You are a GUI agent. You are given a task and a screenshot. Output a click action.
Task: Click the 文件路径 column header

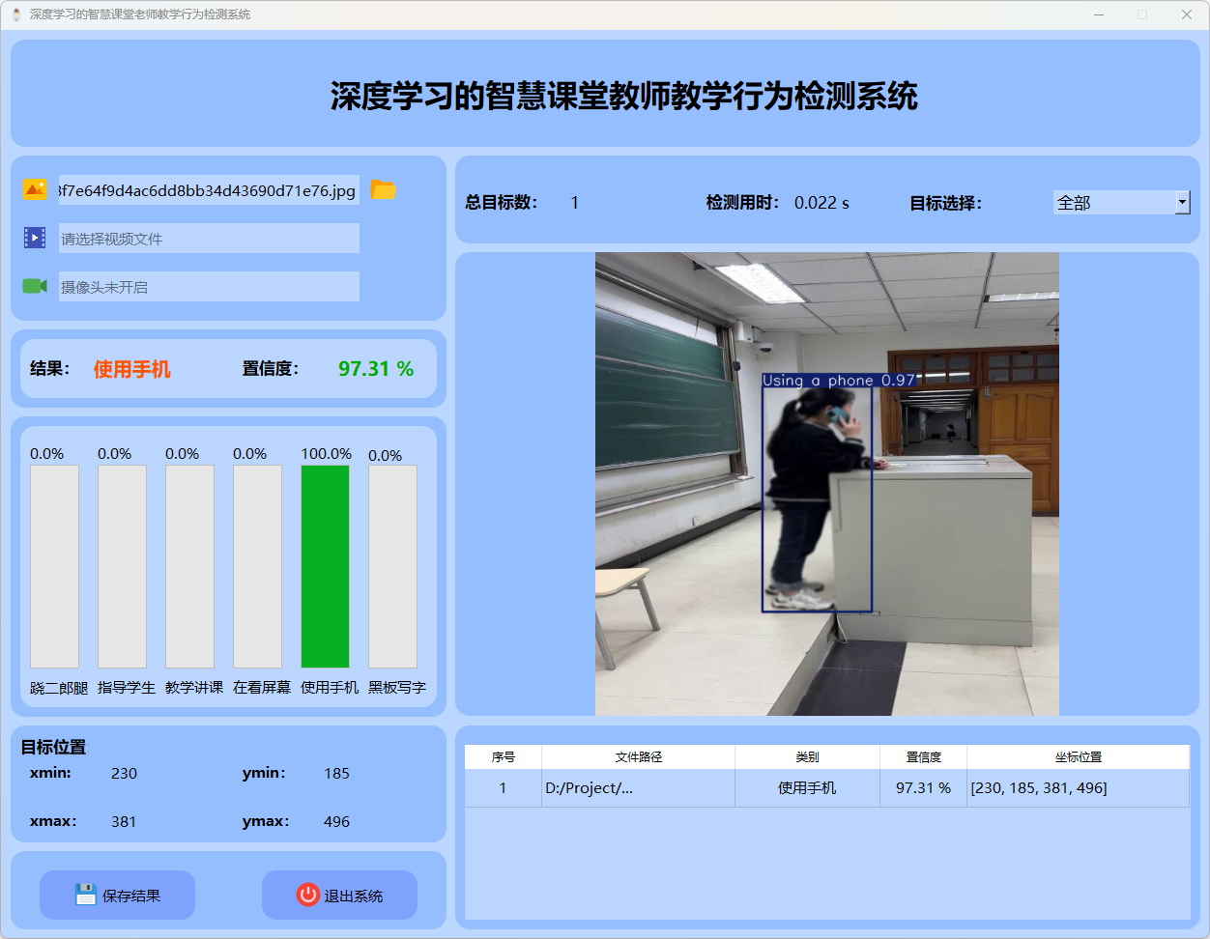(x=638, y=757)
